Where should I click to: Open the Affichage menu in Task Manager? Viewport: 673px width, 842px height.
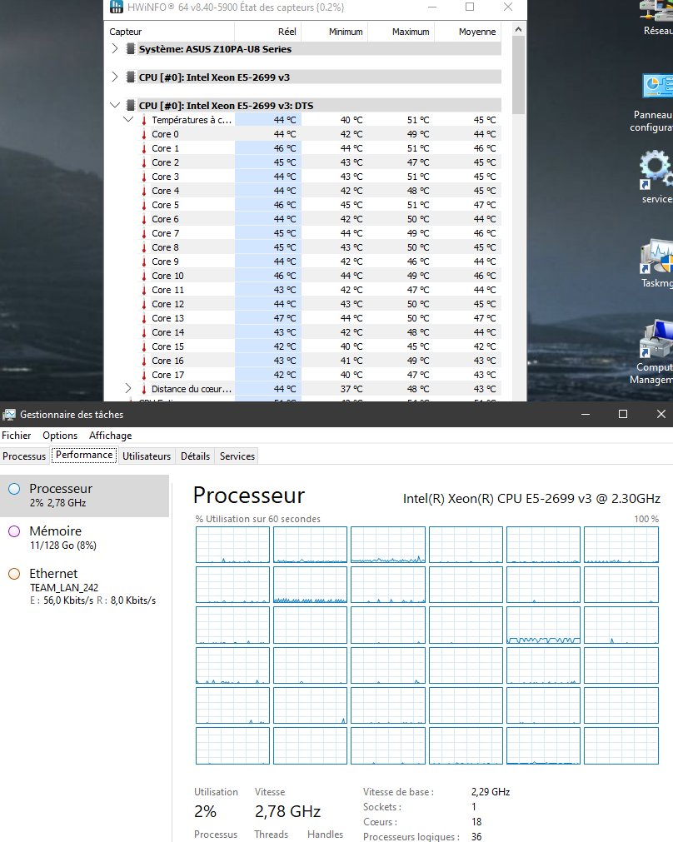point(110,436)
